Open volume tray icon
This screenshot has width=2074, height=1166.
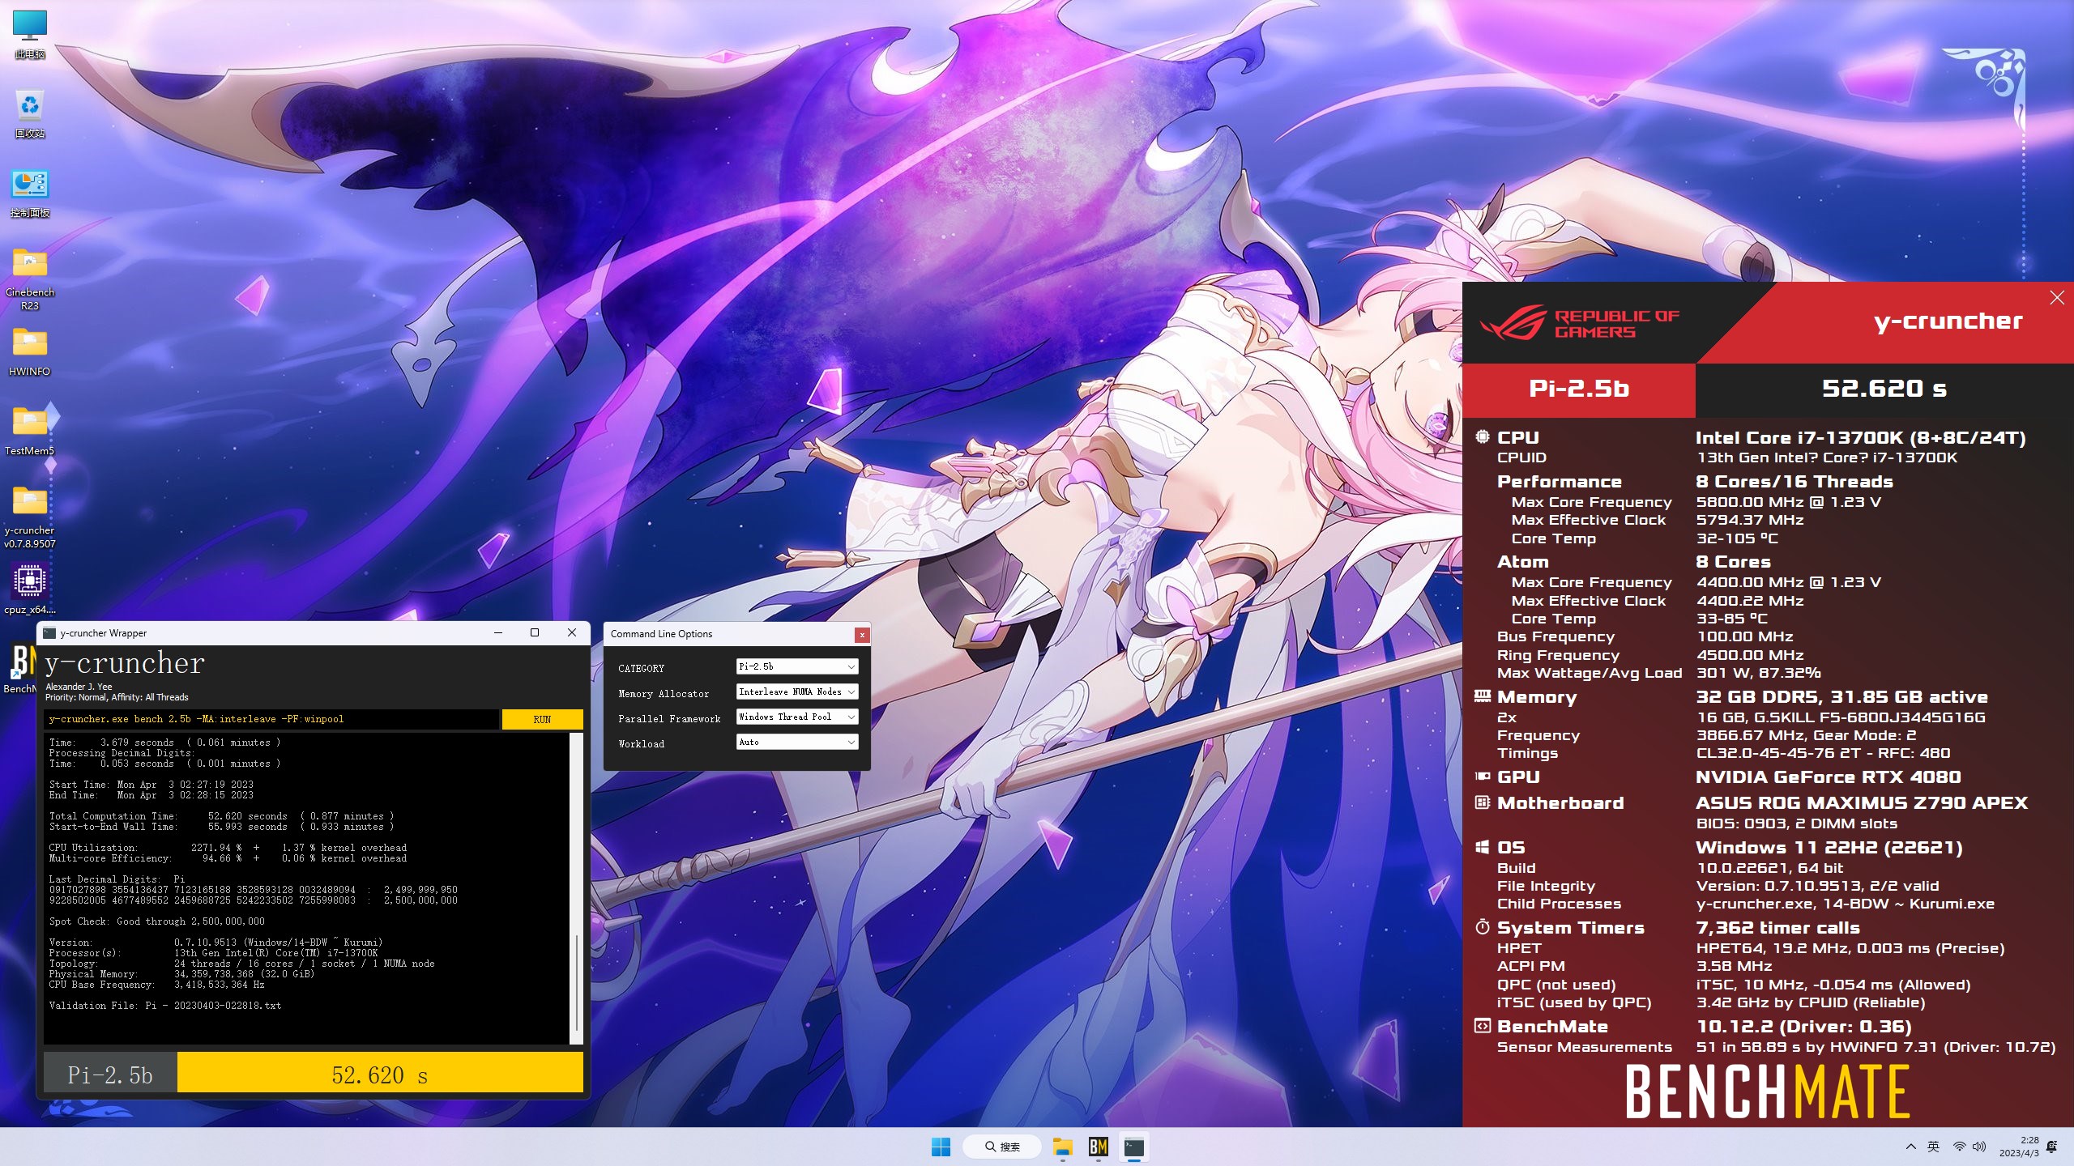coord(1979,1147)
